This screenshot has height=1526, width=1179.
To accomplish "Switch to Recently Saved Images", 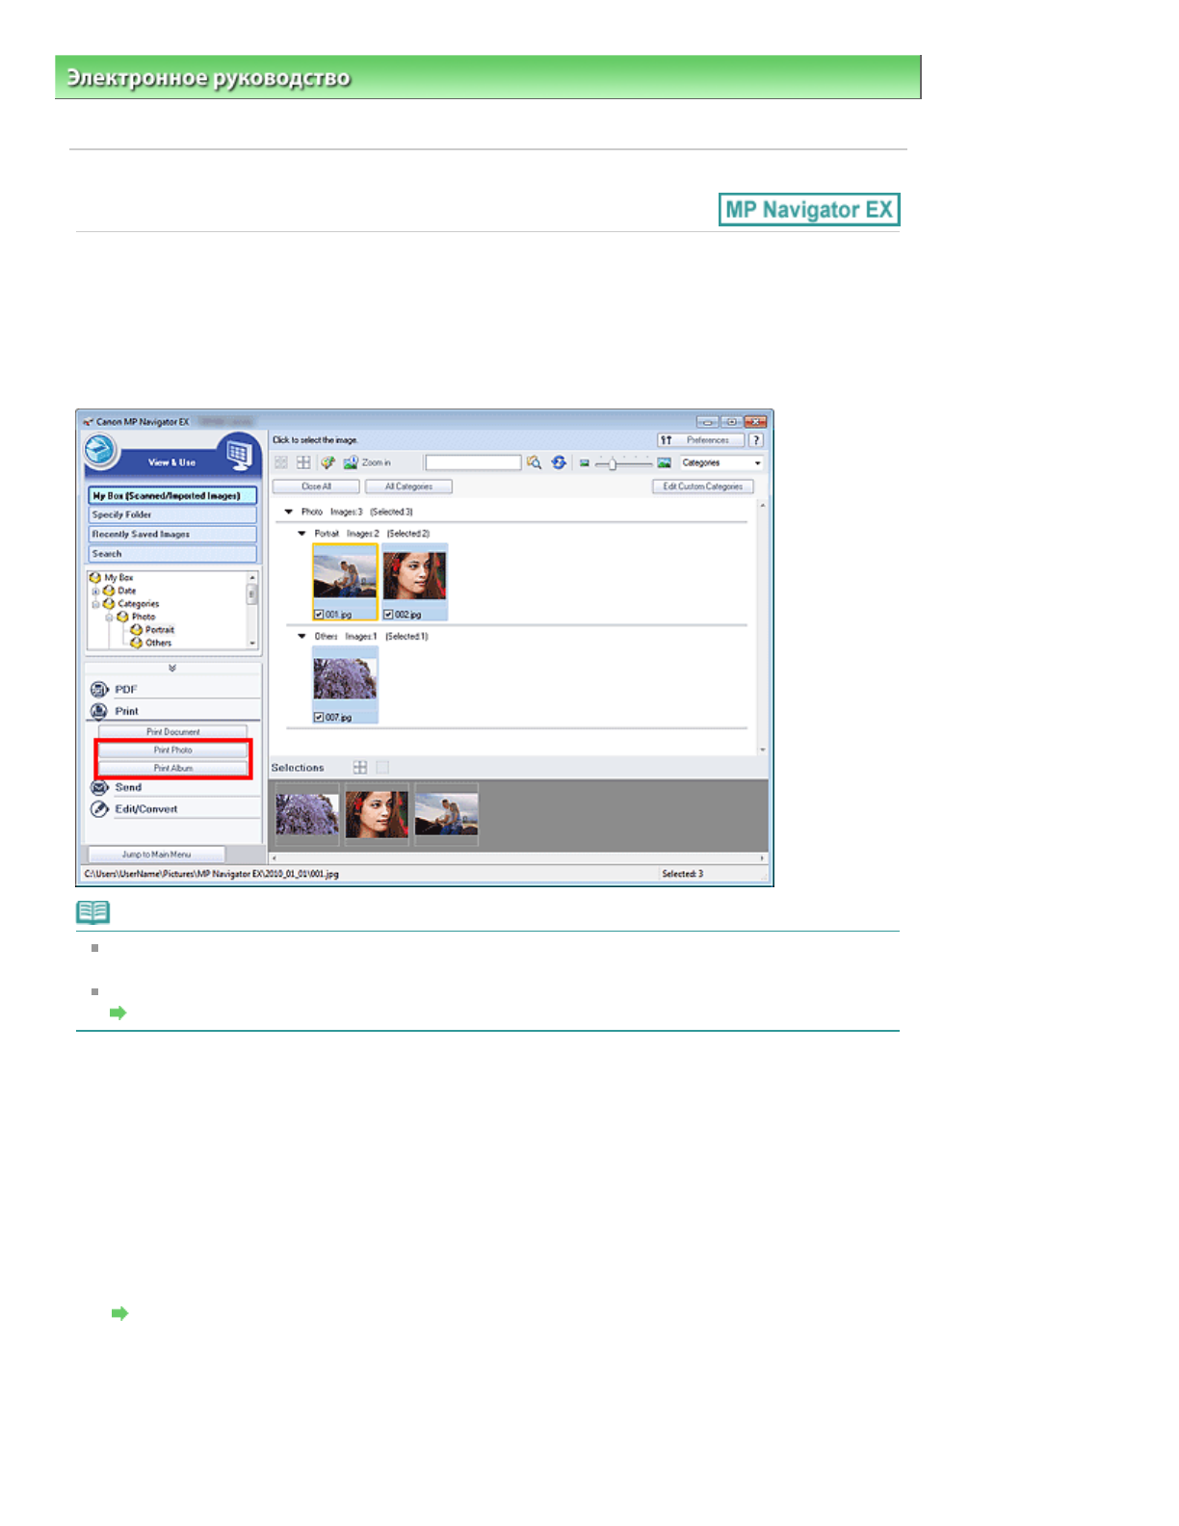I will point(172,535).
